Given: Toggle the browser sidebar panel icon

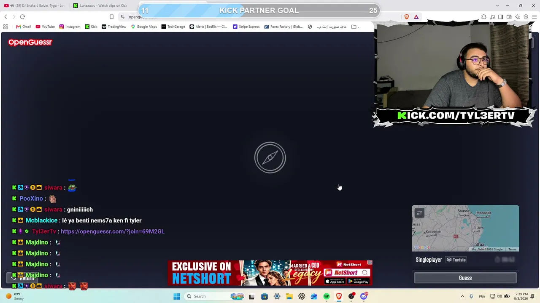Looking at the screenshot, I should pos(501,17).
